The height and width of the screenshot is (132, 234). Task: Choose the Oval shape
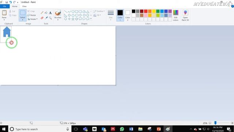click(x=73, y=11)
